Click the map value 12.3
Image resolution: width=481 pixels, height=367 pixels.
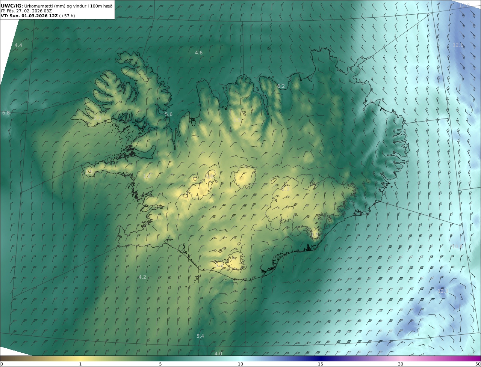[444, 291]
